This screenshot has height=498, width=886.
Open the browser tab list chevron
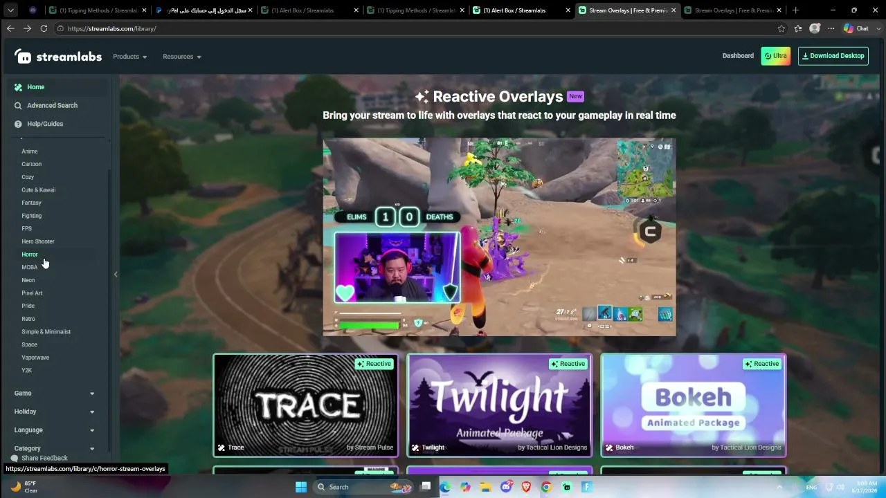click(x=10, y=10)
